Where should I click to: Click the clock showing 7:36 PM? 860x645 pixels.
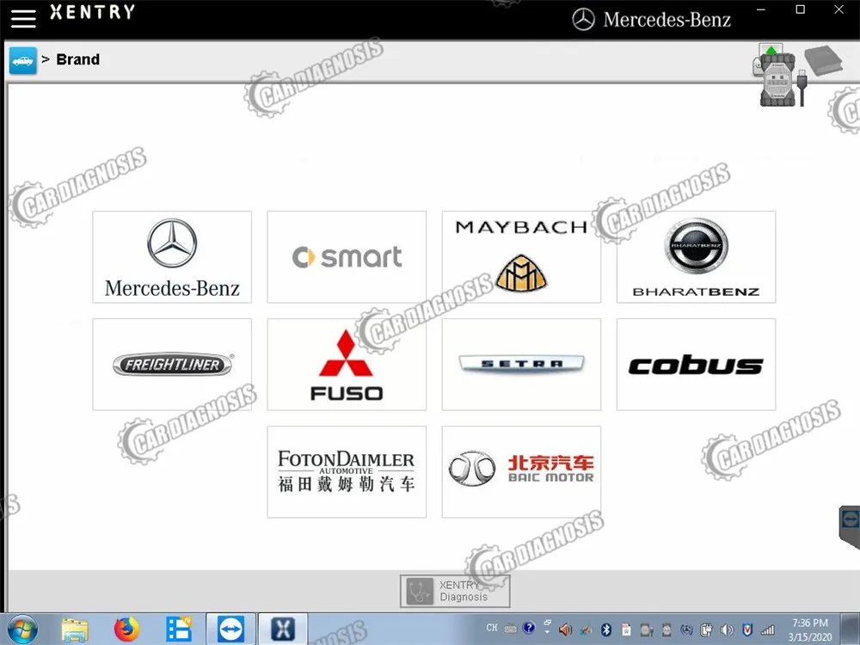810,630
